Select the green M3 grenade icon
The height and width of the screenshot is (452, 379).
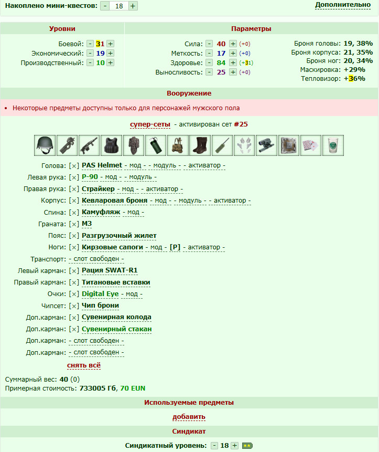156,145
